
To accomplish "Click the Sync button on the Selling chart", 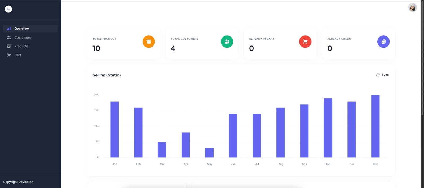I will click(382, 75).
